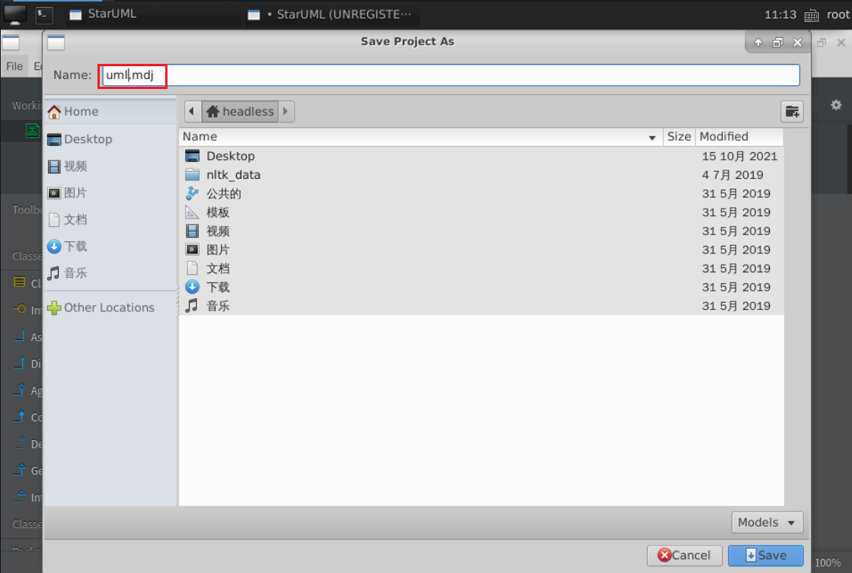Open the Models file type dropdown
Image resolution: width=852 pixels, height=573 pixels.
click(x=767, y=523)
